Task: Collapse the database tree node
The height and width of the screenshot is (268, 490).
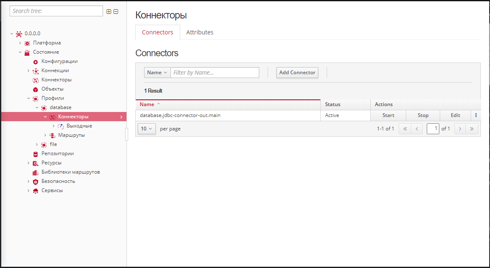Action: [x=37, y=107]
